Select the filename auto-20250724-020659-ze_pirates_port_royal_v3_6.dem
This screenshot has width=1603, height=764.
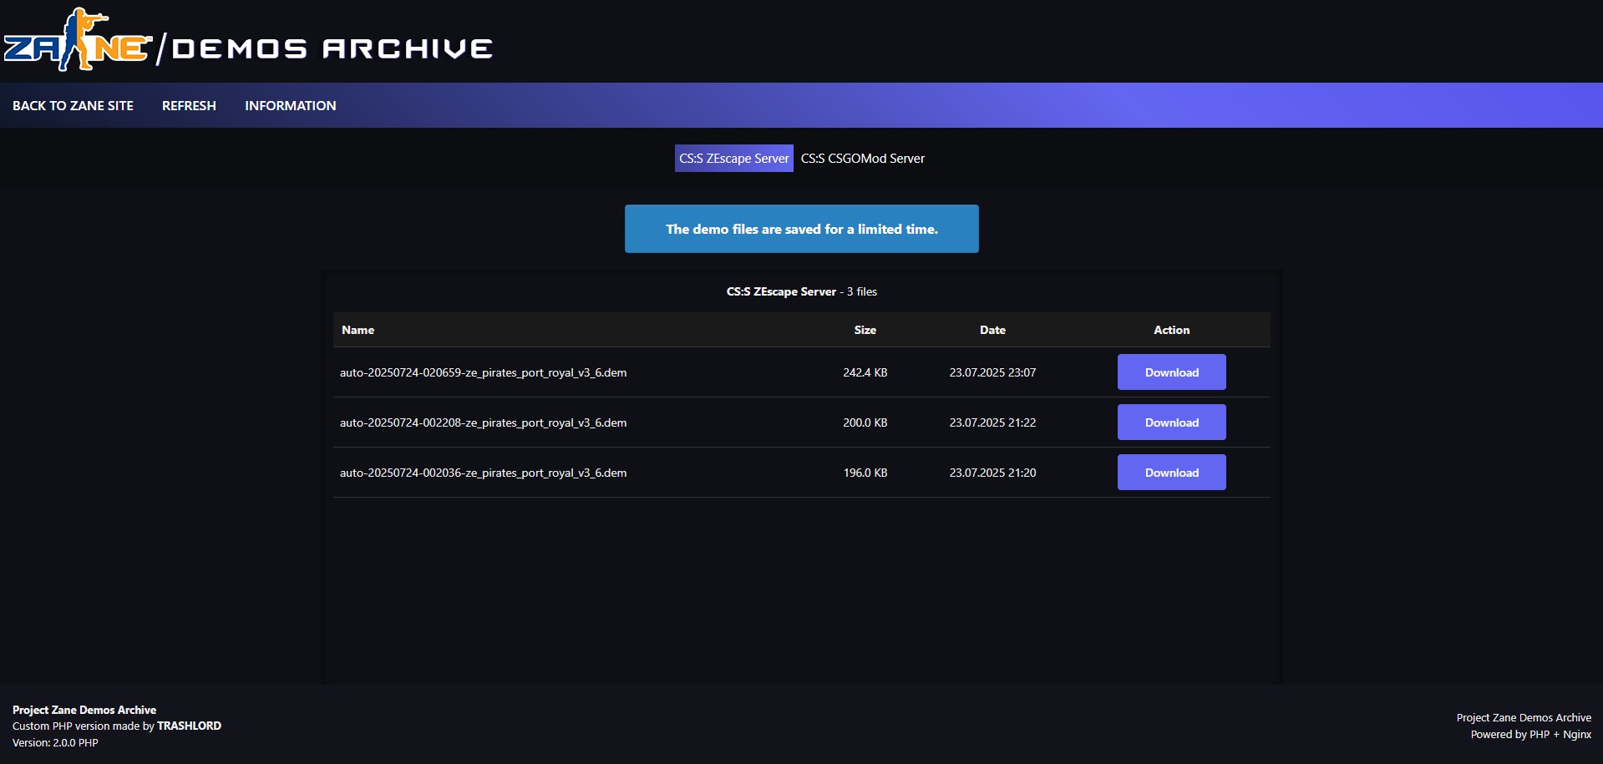[x=483, y=372]
